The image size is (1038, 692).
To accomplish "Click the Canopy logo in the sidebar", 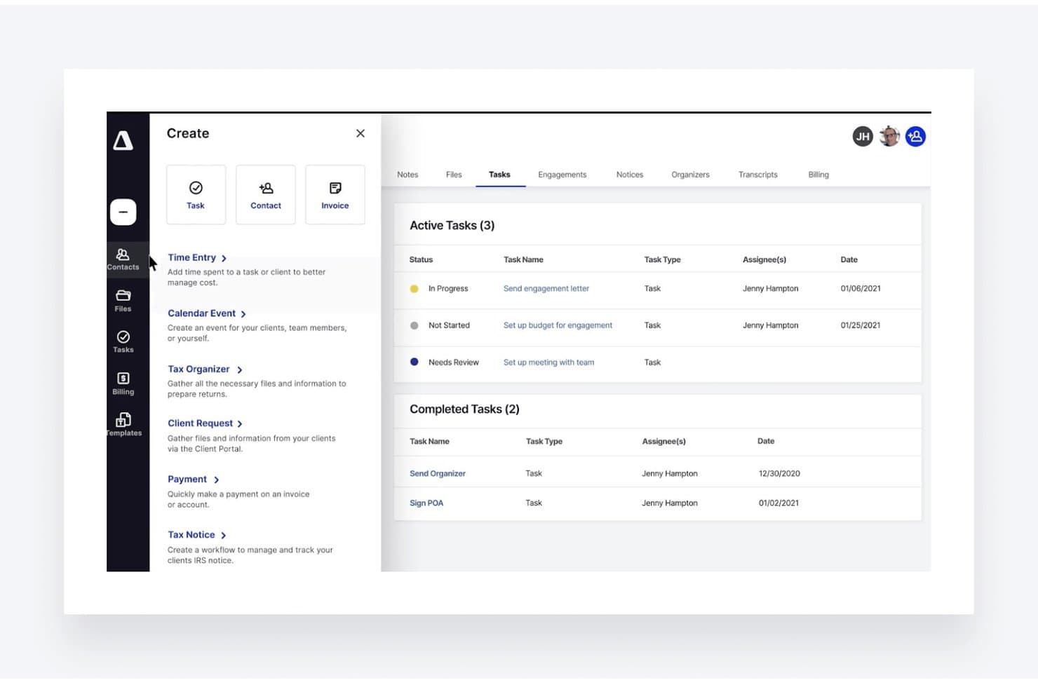I will click(123, 141).
